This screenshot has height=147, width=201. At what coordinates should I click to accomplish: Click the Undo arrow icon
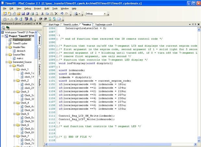click(62, 14)
